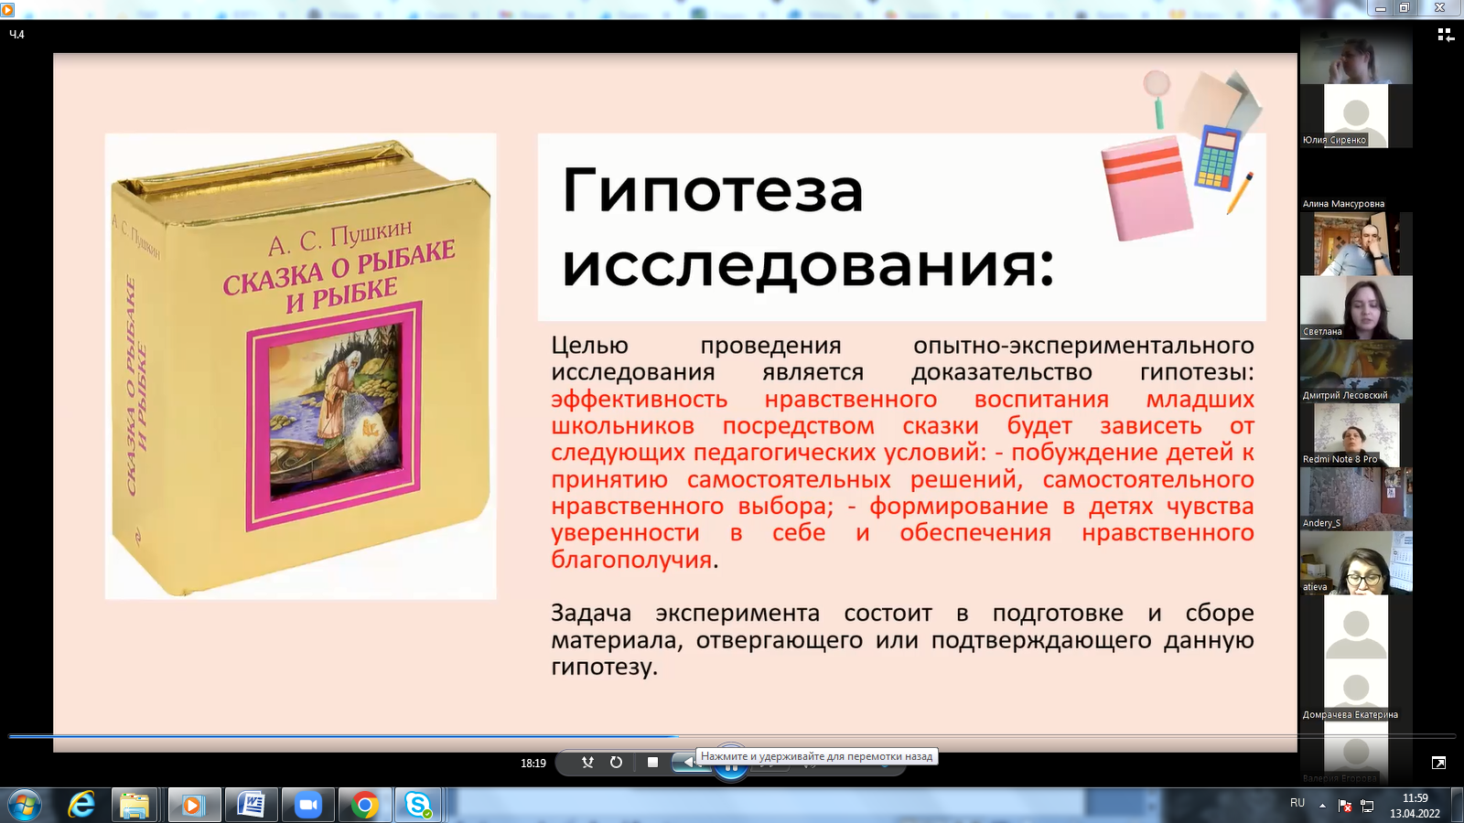1464x823 pixels.
Task: Stop the video playback
Action: (652, 762)
